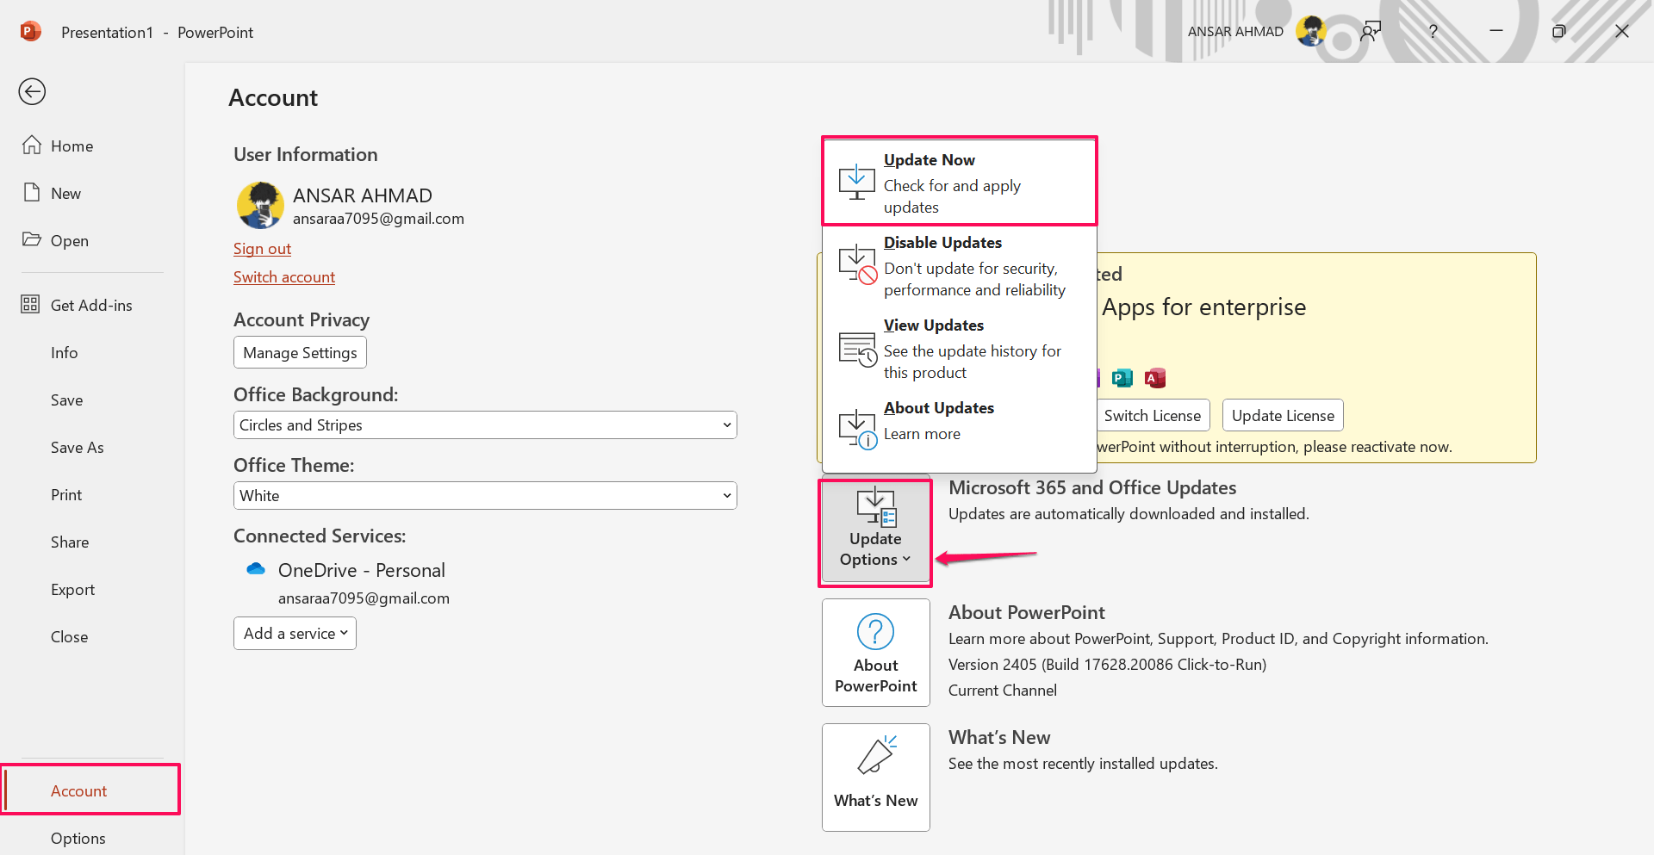Select the About Updates info icon

coord(858,430)
